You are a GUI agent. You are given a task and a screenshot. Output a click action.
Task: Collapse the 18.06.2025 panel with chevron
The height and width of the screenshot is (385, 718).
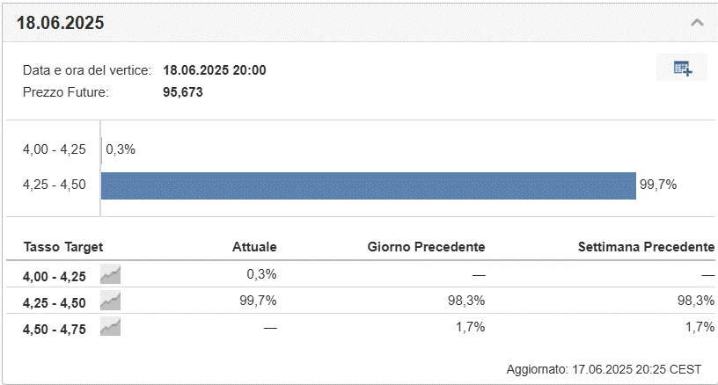coord(697,22)
